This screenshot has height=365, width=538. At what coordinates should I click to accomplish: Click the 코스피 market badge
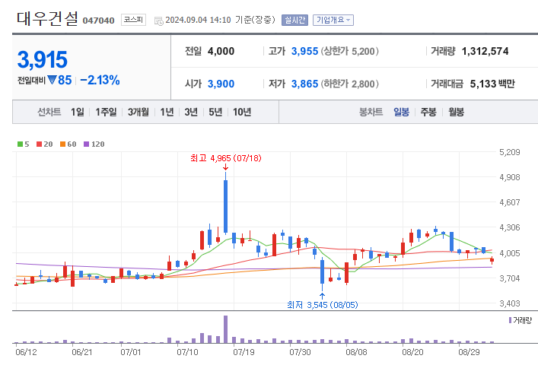tap(133, 21)
